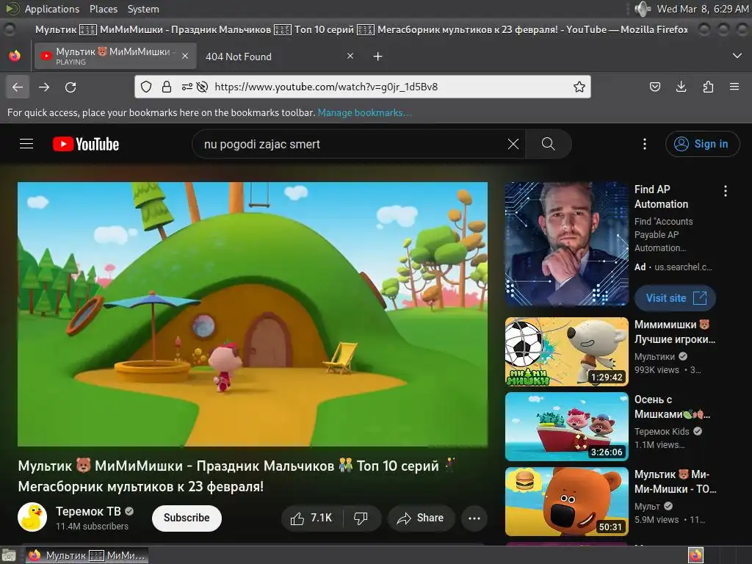The height and width of the screenshot is (564, 752).
Task: Like the video with thumbs up
Action: point(311,518)
